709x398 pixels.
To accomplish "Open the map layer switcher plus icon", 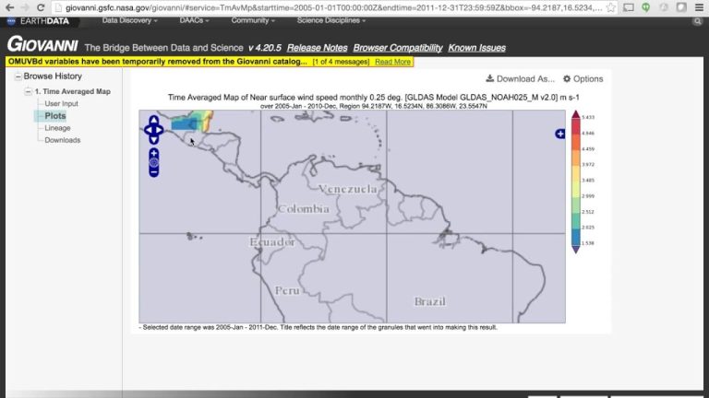I will pos(559,134).
